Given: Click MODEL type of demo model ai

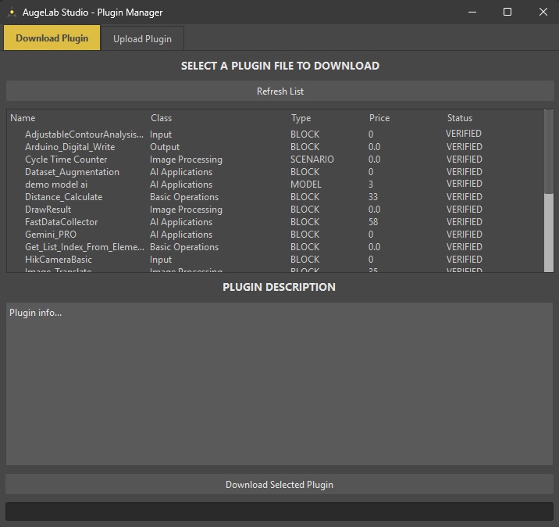Looking at the screenshot, I should pos(305,185).
